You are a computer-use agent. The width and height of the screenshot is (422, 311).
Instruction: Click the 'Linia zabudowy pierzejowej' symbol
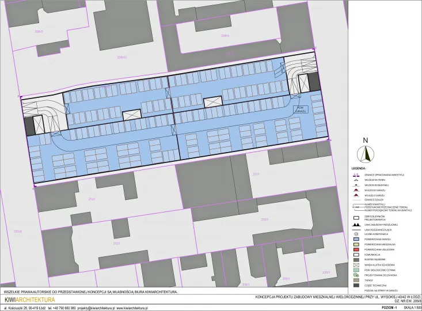356,224
